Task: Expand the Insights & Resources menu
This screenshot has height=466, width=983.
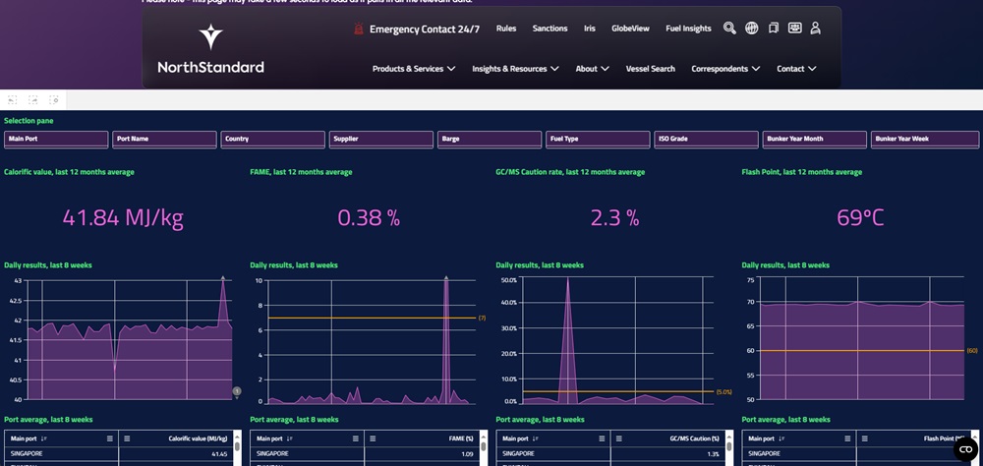Action: pos(515,69)
